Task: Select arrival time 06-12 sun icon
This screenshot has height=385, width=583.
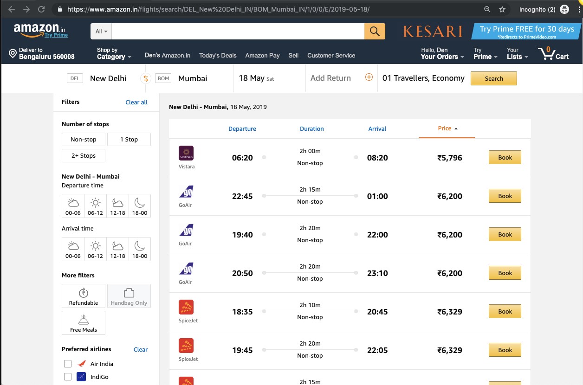Action: (x=96, y=249)
